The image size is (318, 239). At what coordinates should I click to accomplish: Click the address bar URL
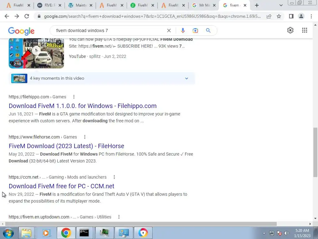[152, 16]
